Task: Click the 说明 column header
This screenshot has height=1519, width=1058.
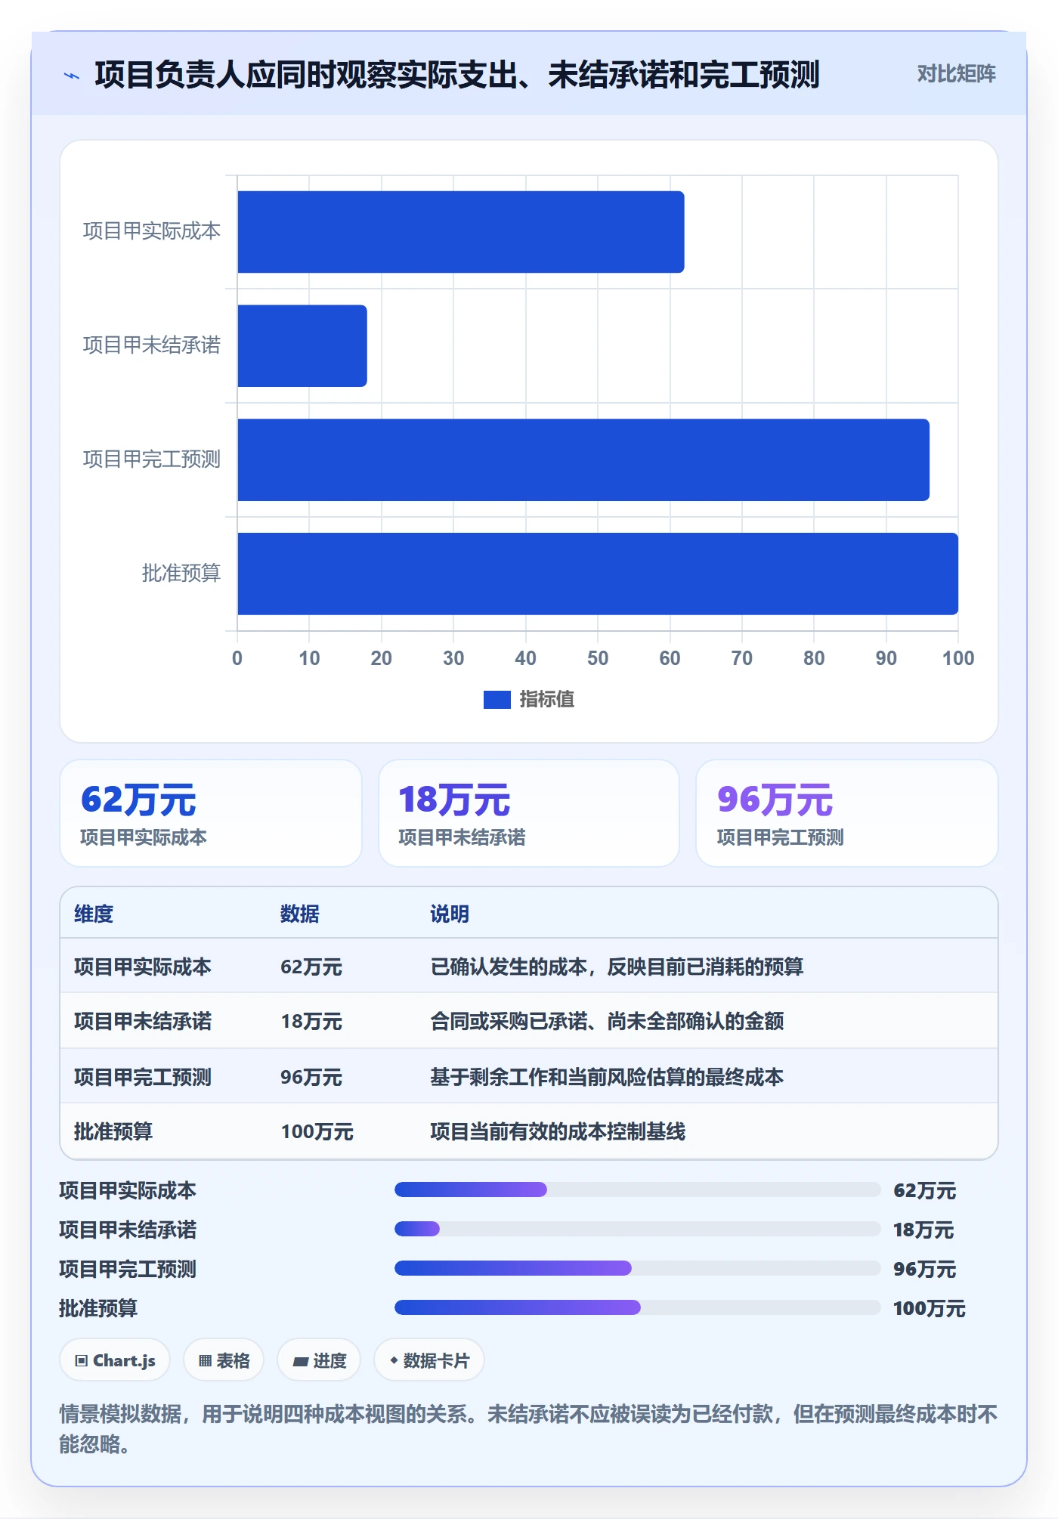Action: [x=450, y=914]
